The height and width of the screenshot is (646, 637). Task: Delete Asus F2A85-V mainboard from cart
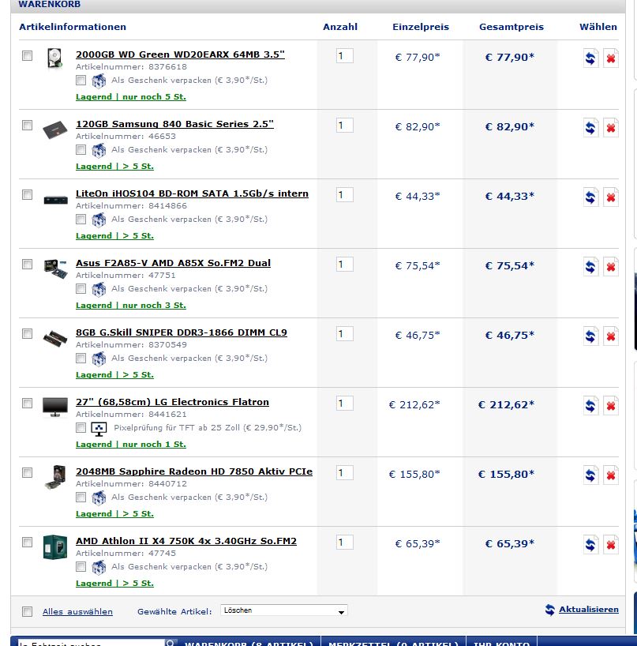[611, 267]
